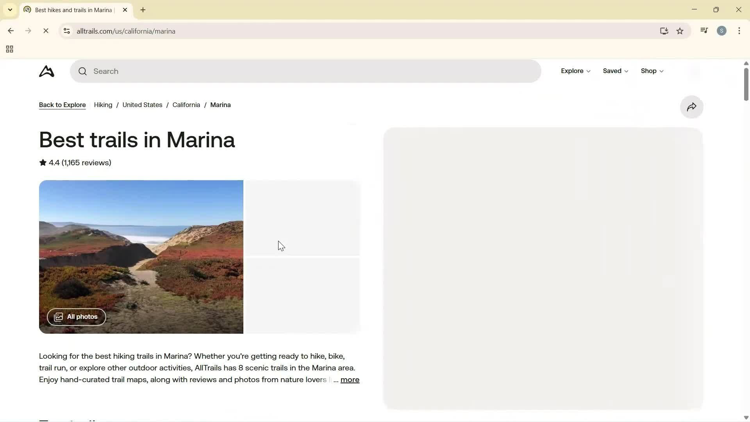Open the Chrome three-dot menu
This screenshot has height=422, width=750.
(739, 31)
